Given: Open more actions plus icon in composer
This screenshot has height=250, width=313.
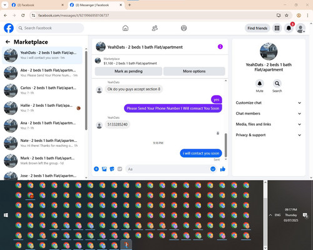Looking at the screenshot, I should click(x=96, y=169).
